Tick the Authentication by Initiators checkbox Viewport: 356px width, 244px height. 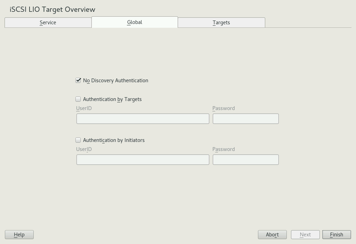[78, 140]
